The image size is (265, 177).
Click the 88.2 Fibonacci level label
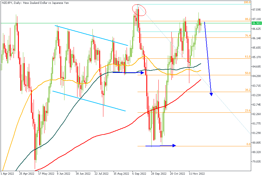coord(248,19)
